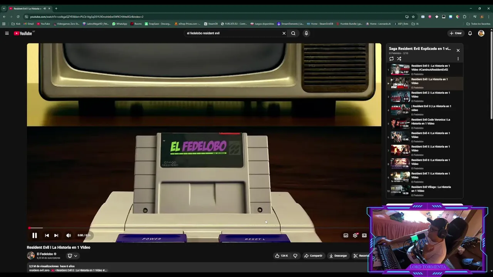Open the Resident Evil 0 linked video chip
Viewport: 493px width, 277px height.
(79, 270)
